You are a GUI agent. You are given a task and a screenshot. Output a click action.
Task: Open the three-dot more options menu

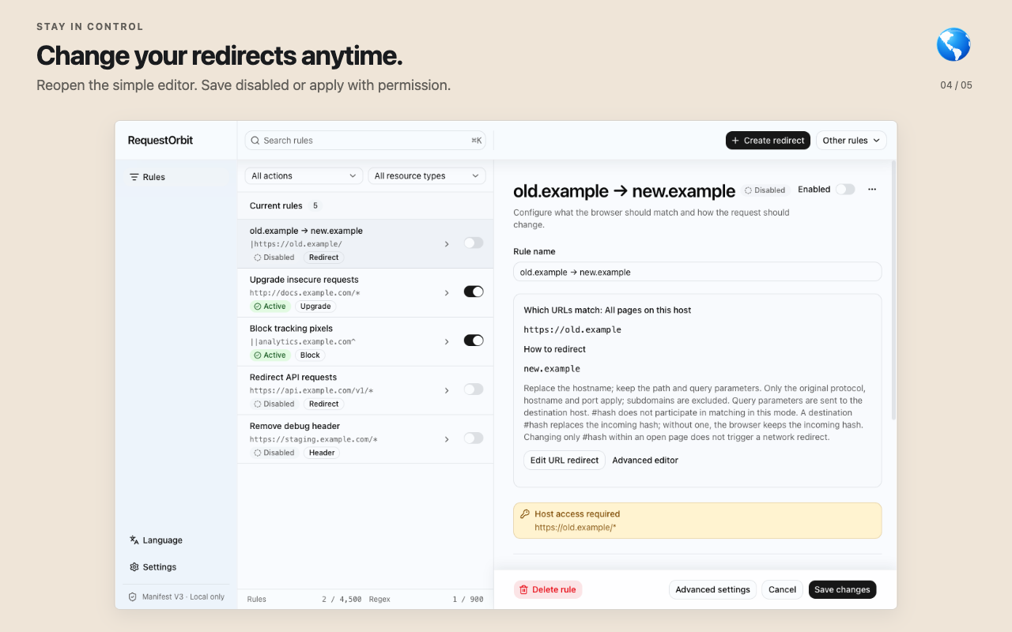point(872,190)
